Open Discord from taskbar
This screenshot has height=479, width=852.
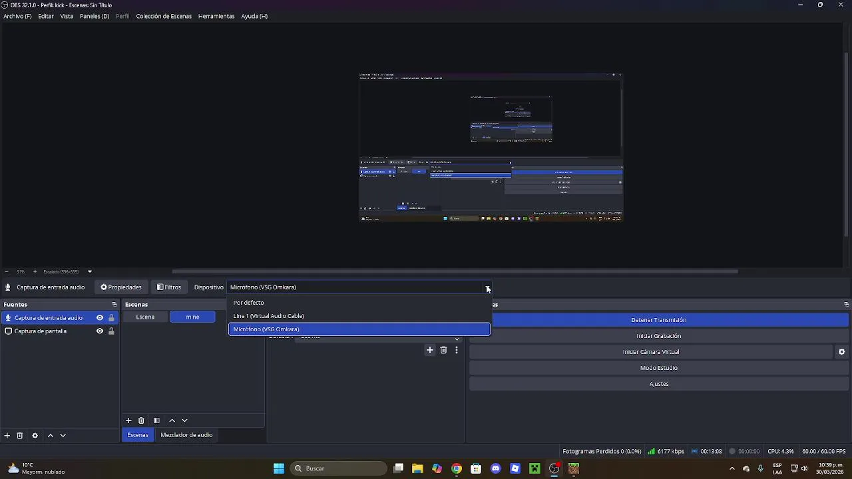pyautogui.click(x=495, y=468)
